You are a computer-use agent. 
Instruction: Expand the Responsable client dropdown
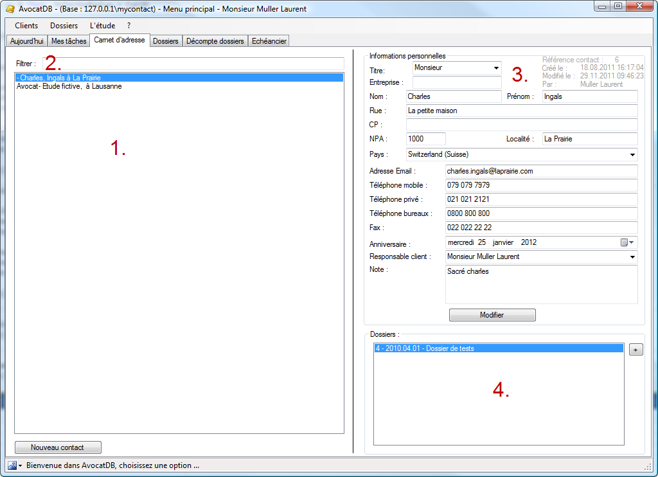click(x=632, y=256)
